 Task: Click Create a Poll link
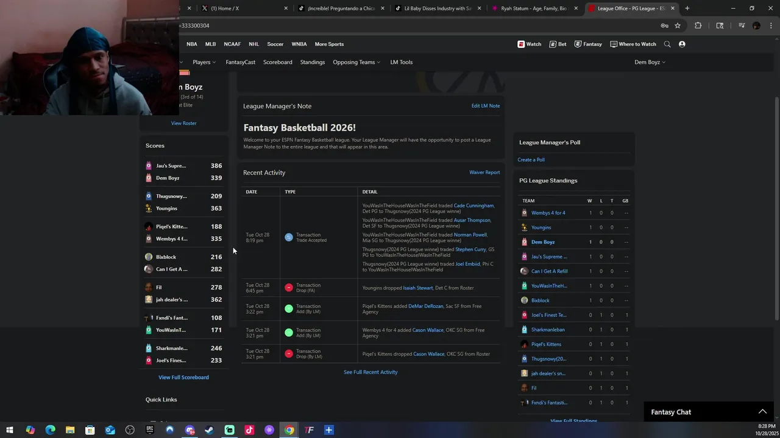[x=531, y=159]
